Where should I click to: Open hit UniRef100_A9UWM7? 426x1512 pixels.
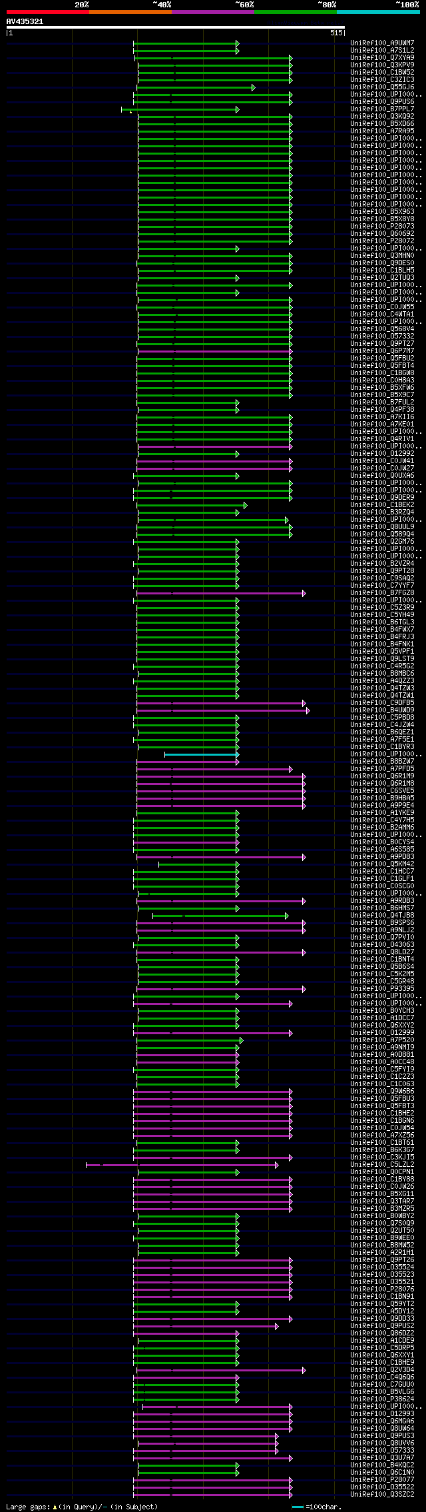(382, 43)
